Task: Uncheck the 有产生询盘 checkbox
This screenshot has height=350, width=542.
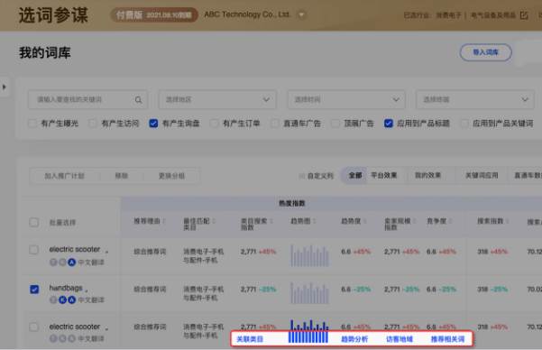Action: [153, 123]
